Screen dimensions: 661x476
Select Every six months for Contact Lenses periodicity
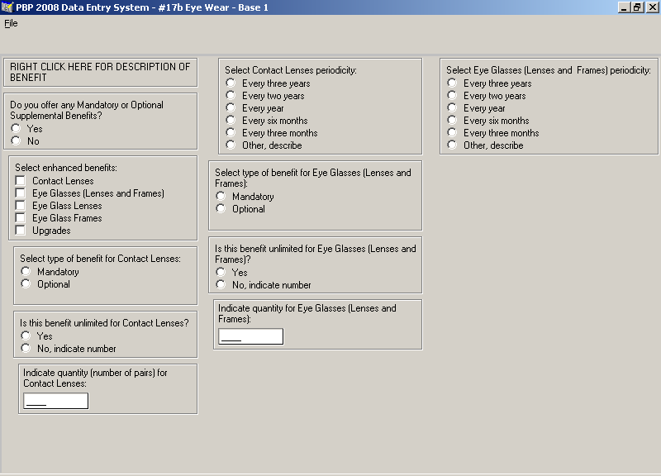(231, 120)
